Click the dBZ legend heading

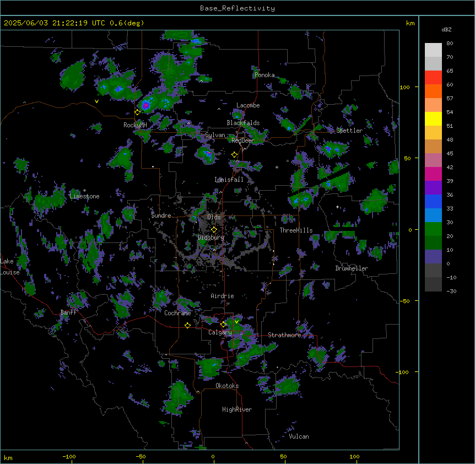[x=446, y=29]
